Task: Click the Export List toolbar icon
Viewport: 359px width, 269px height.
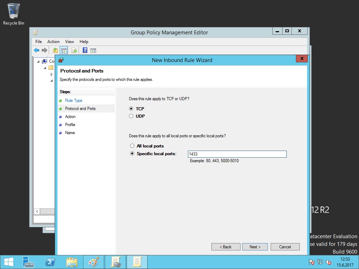Action: (x=74, y=50)
